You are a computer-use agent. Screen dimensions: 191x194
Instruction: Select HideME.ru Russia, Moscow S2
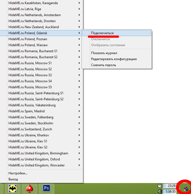tap(41, 69)
